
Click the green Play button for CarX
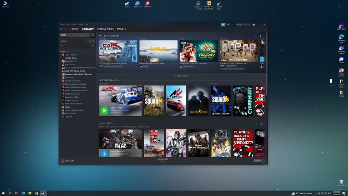click(x=104, y=111)
